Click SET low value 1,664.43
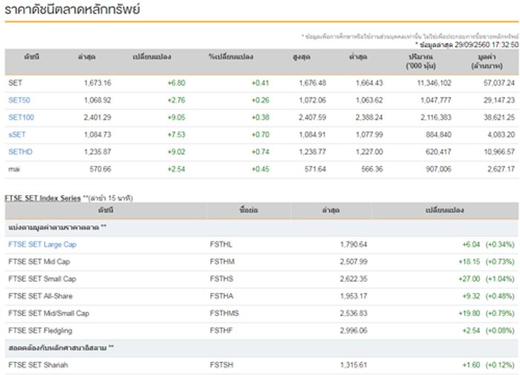Image resolution: width=520 pixels, height=375 pixels. coord(369,83)
